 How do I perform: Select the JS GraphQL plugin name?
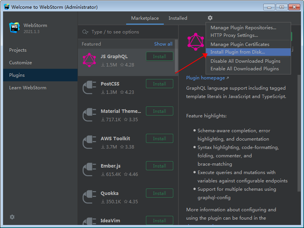click(x=114, y=56)
